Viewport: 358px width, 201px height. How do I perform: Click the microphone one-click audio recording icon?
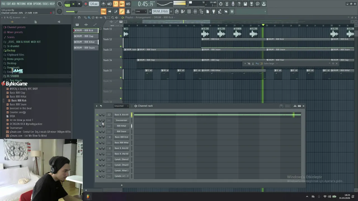coord(233,4)
